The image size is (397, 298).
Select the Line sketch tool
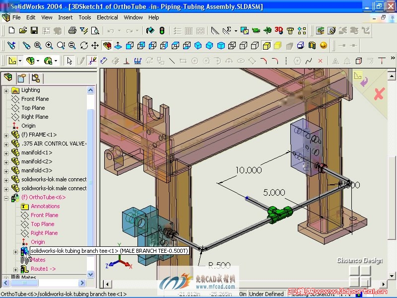point(172,61)
